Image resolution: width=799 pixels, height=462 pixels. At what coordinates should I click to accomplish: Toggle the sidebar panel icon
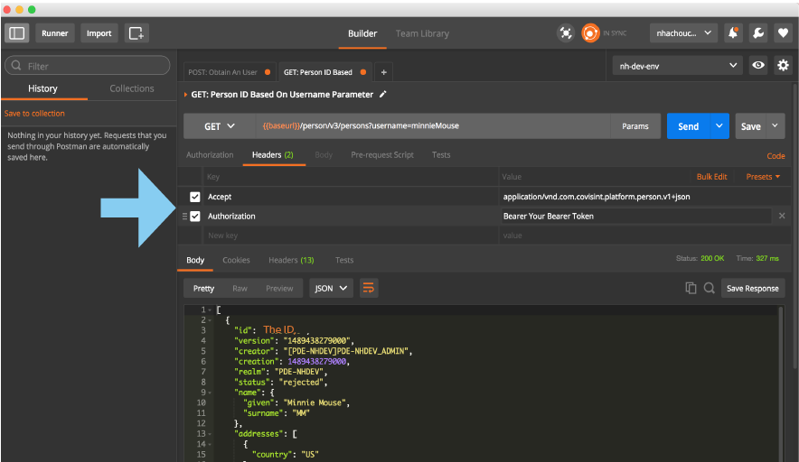(17, 33)
